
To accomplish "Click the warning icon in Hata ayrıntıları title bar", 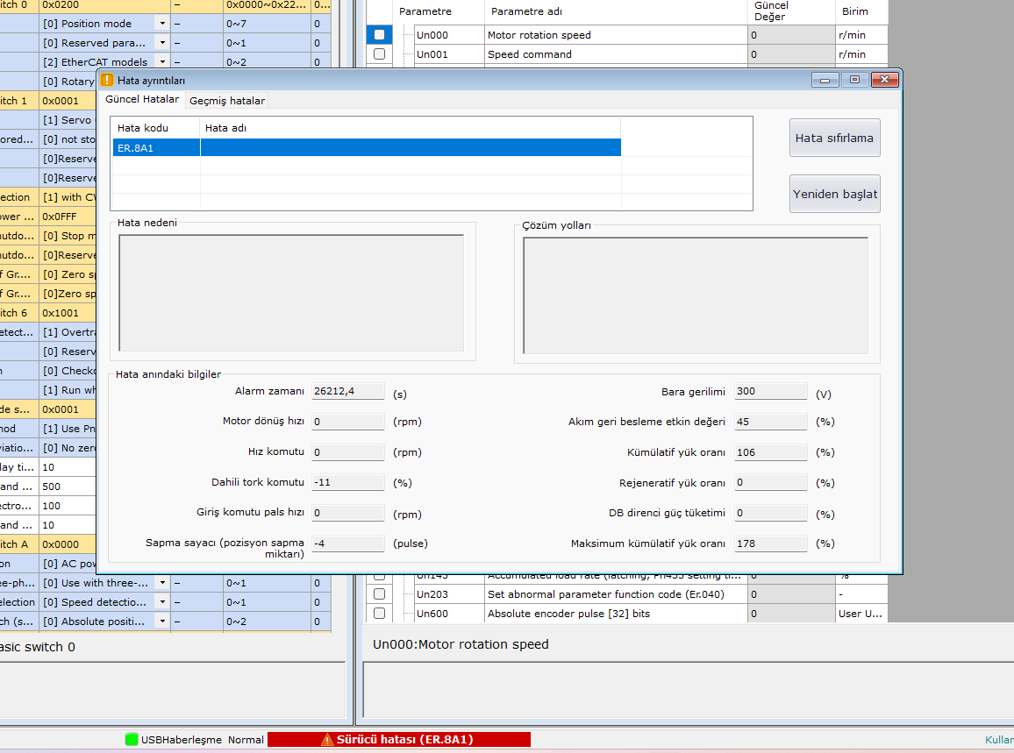I will pyautogui.click(x=107, y=80).
